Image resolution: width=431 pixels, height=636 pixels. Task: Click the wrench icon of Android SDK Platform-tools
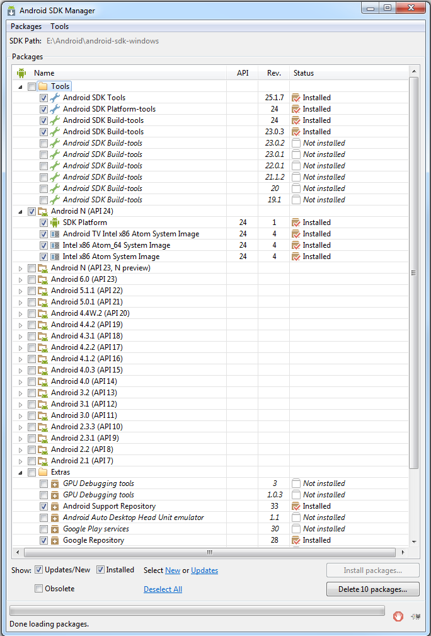tap(55, 109)
